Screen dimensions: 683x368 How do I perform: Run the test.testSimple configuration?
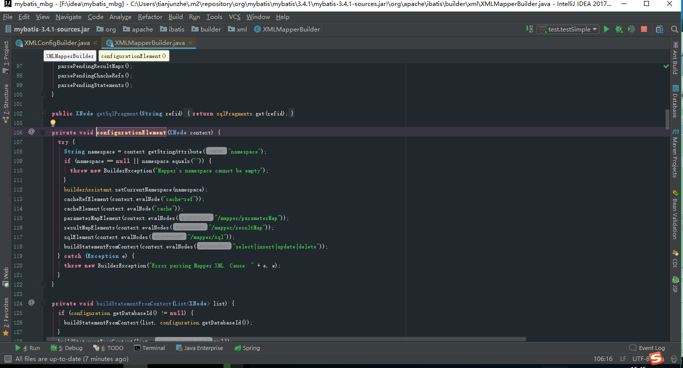point(606,29)
